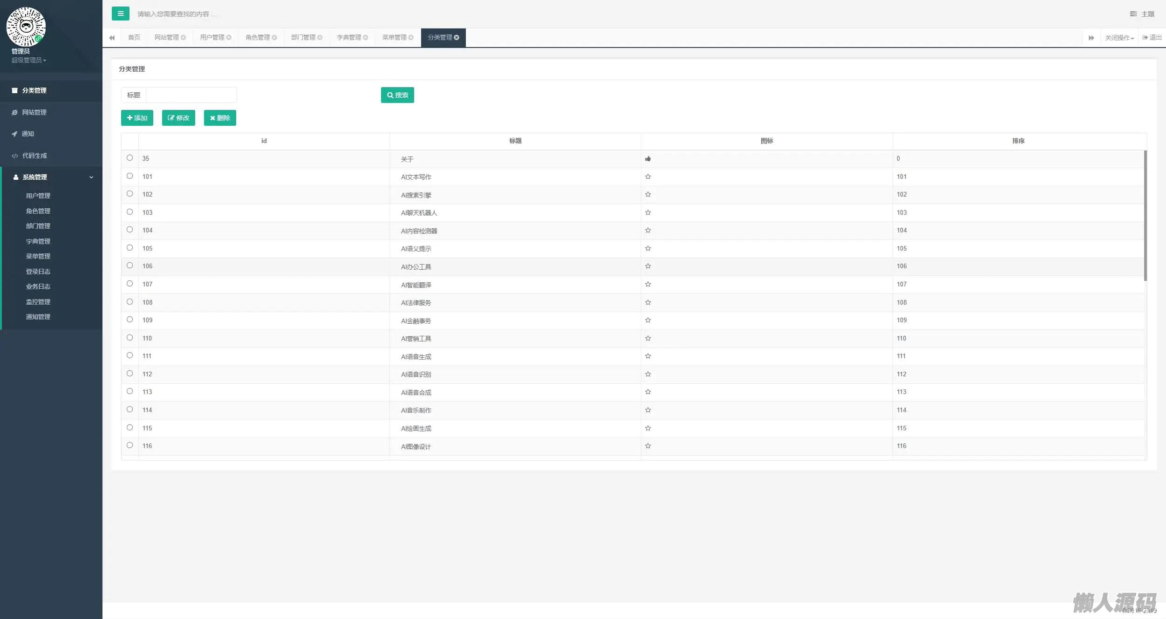
Task: Close the 分类管理 tab via its x icon
Action: 457,38
